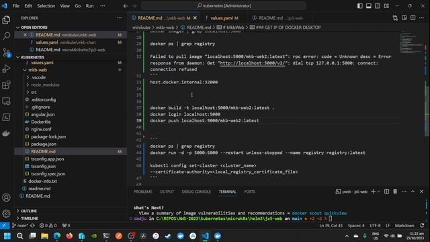The image size is (430, 242).
Task: Open the Selection menu
Action: click(46, 6)
